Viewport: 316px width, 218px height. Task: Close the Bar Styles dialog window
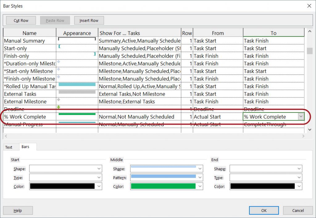tap(309, 6)
